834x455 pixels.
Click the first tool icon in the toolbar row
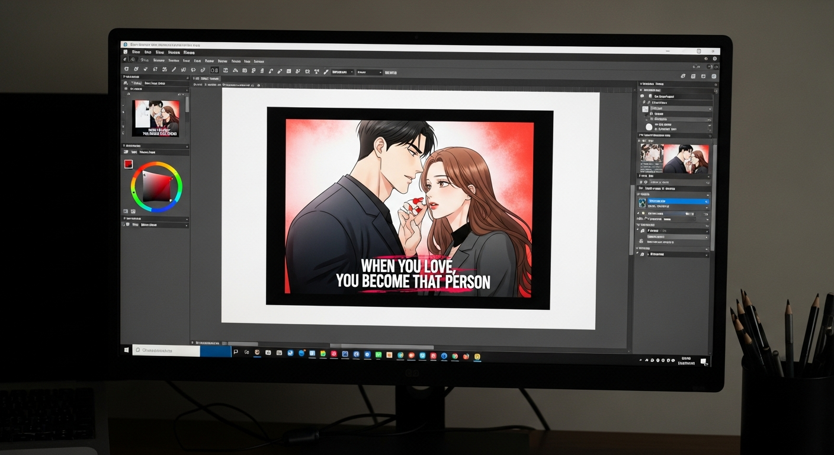click(x=126, y=70)
